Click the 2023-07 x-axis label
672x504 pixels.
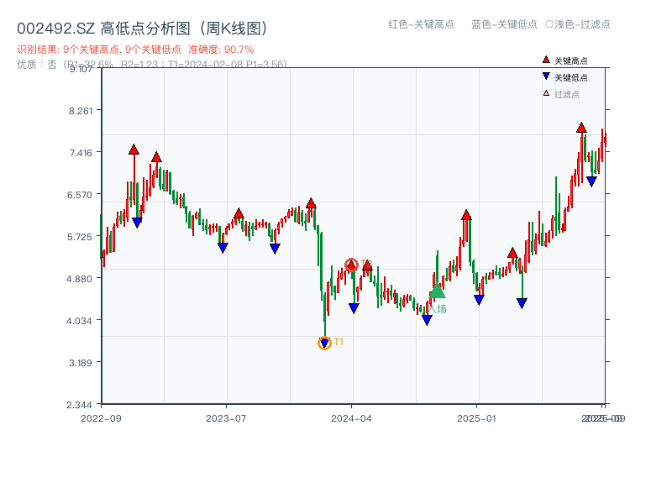coord(226,418)
